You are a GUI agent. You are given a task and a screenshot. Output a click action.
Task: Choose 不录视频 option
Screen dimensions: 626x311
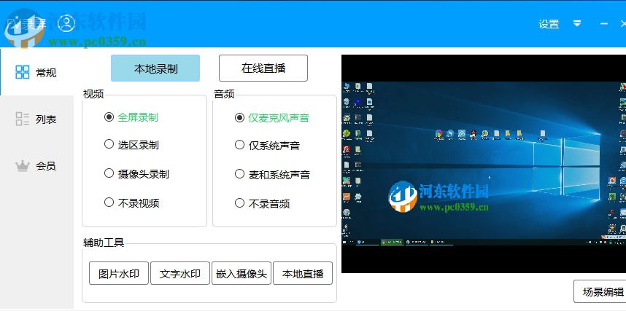131,202
